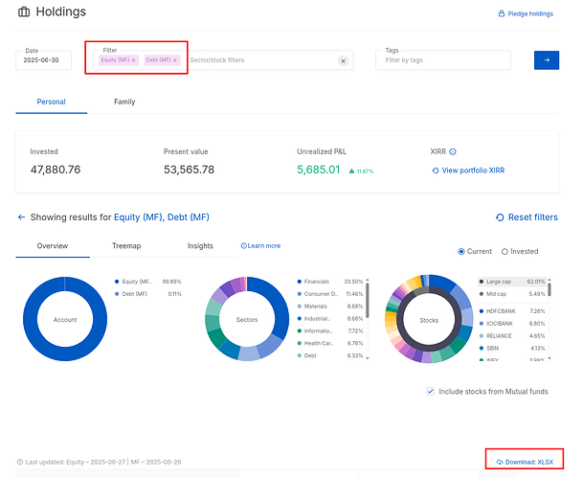Screen dimensions: 583x478
Task: Click the Present value amount 53,565.78
Action: 189,170
